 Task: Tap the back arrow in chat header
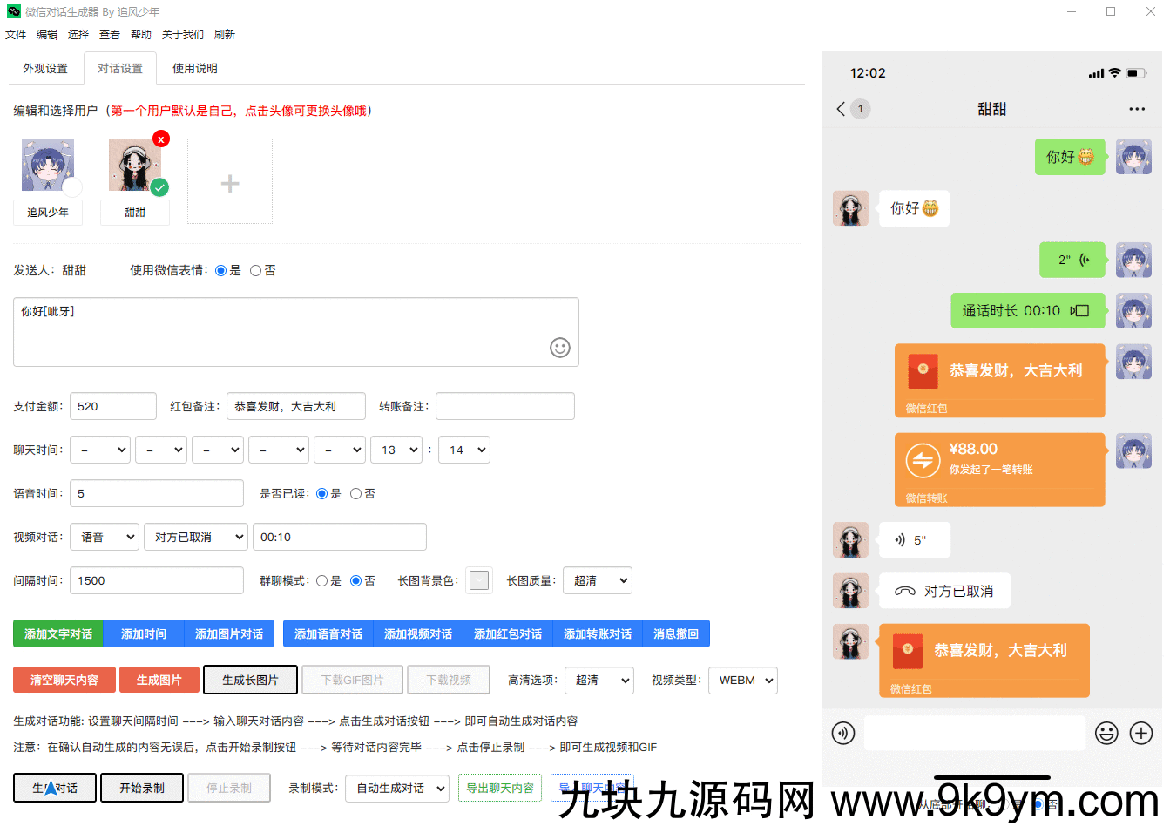tap(841, 109)
